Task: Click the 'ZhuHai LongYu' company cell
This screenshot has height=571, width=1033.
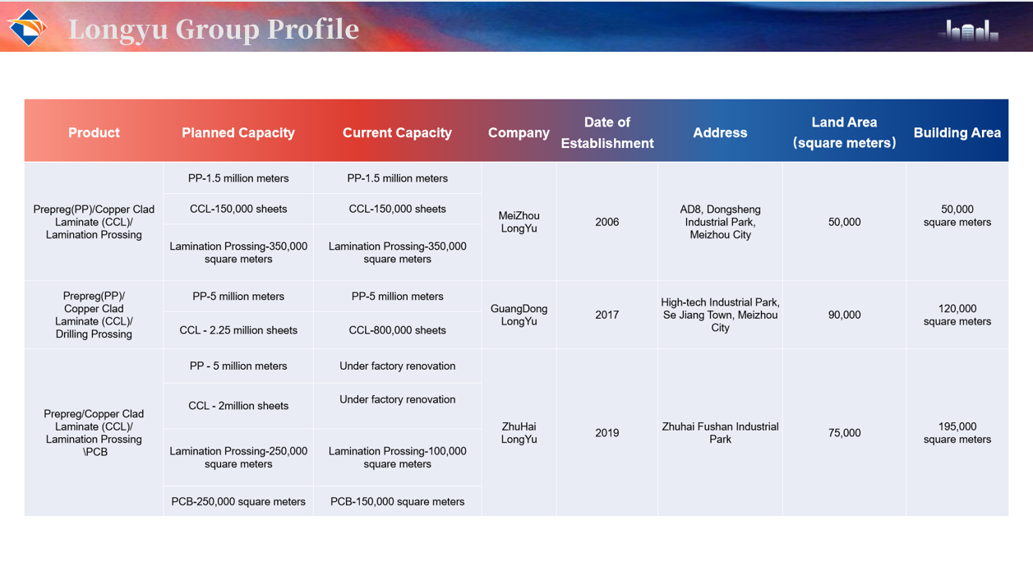Action: pyautogui.click(x=519, y=433)
